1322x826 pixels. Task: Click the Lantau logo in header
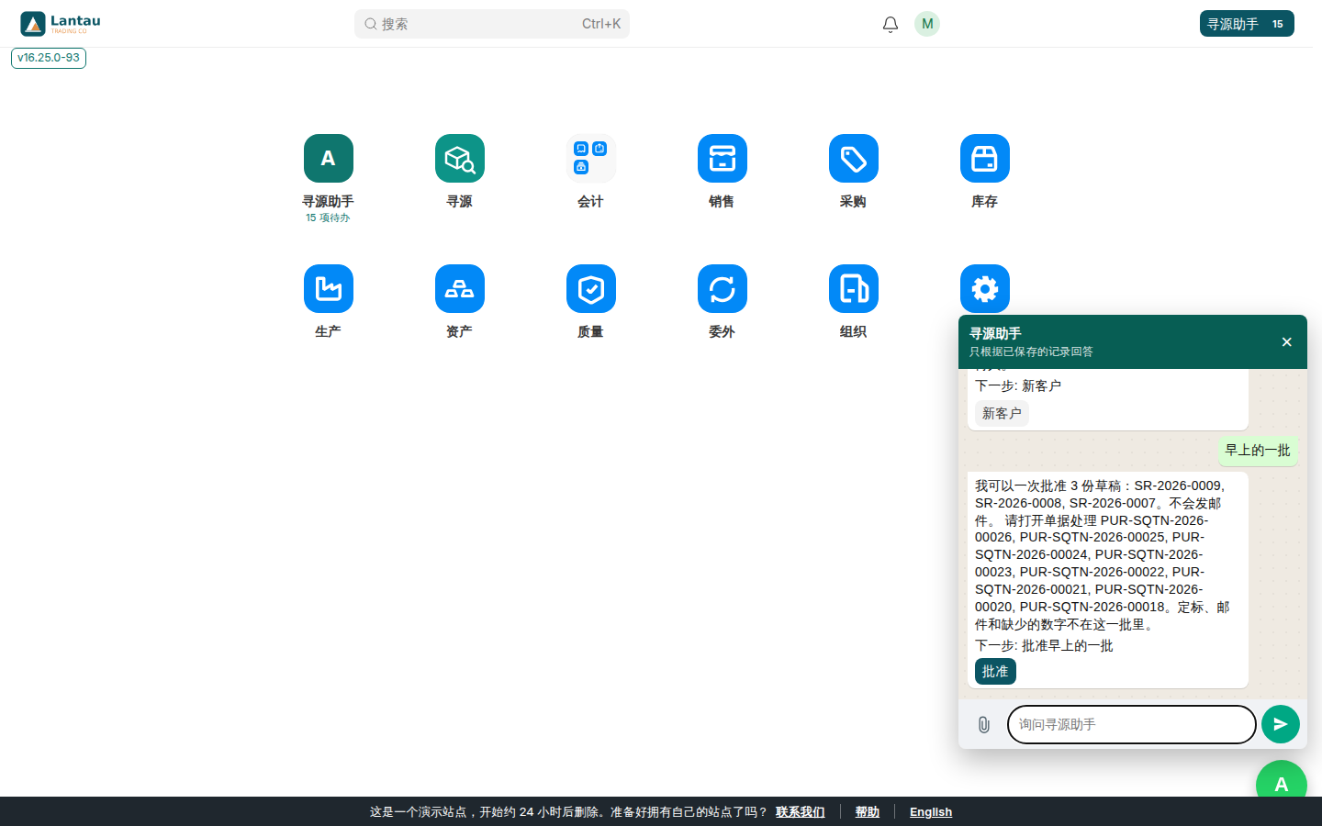(x=61, y=24)
